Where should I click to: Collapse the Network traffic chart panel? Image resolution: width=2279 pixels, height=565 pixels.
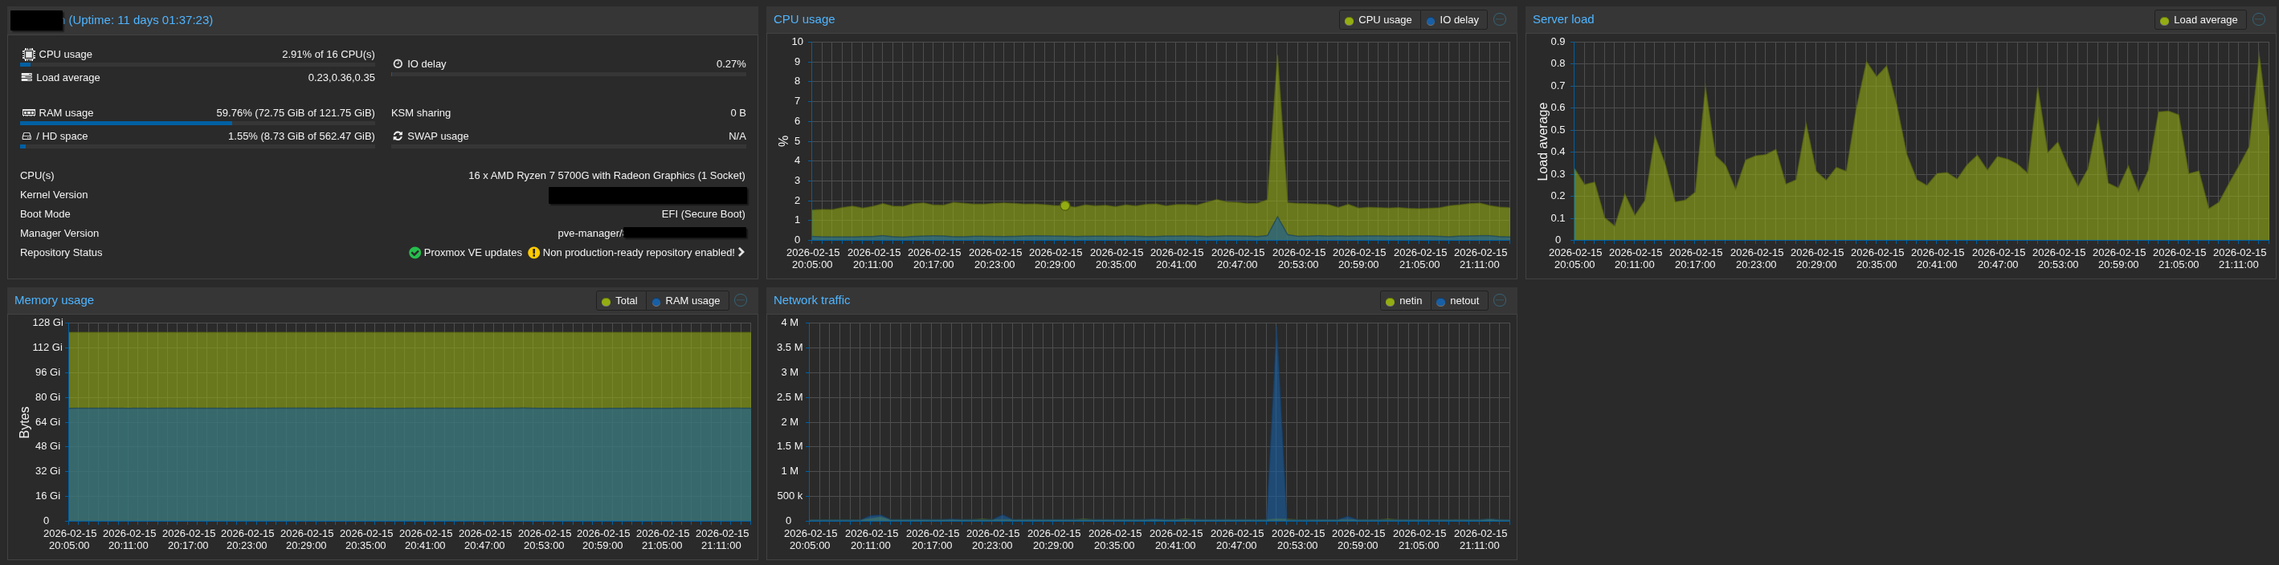(x=1500, y=301)
